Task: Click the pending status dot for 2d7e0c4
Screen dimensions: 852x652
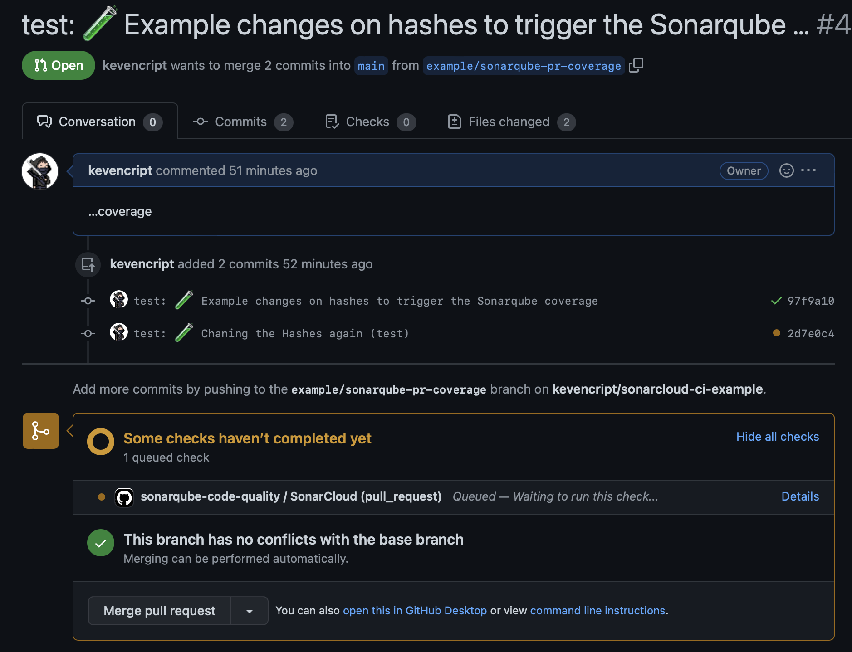Action: pos(776,333)
